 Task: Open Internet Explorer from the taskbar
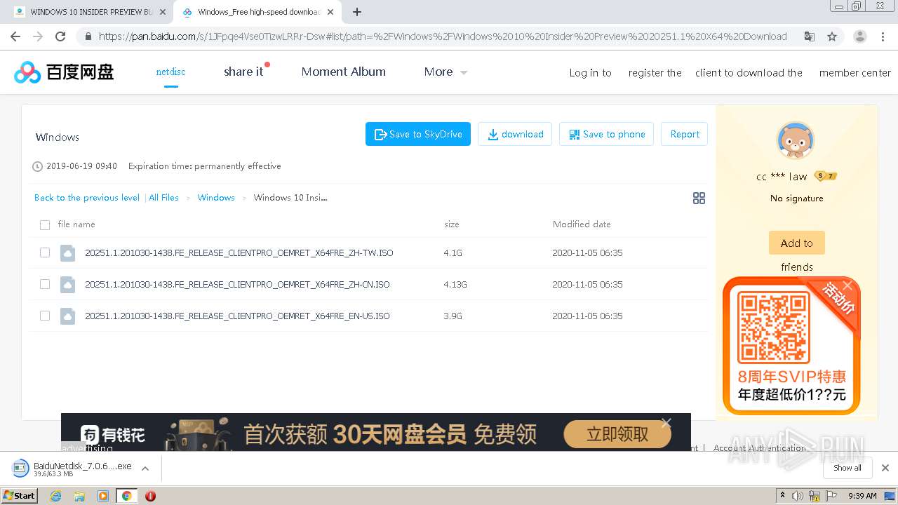[x=56, y=496]
